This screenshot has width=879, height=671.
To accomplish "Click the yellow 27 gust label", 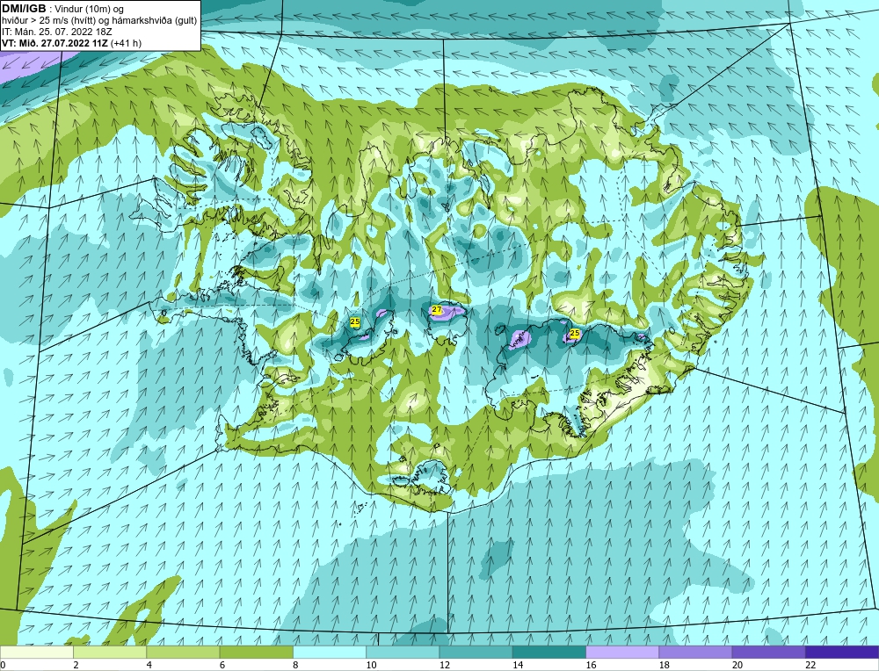I will point(437,310).
